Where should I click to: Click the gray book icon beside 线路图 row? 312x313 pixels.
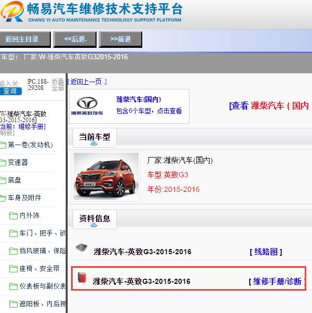pyautogui.click(x=82, y=247)
